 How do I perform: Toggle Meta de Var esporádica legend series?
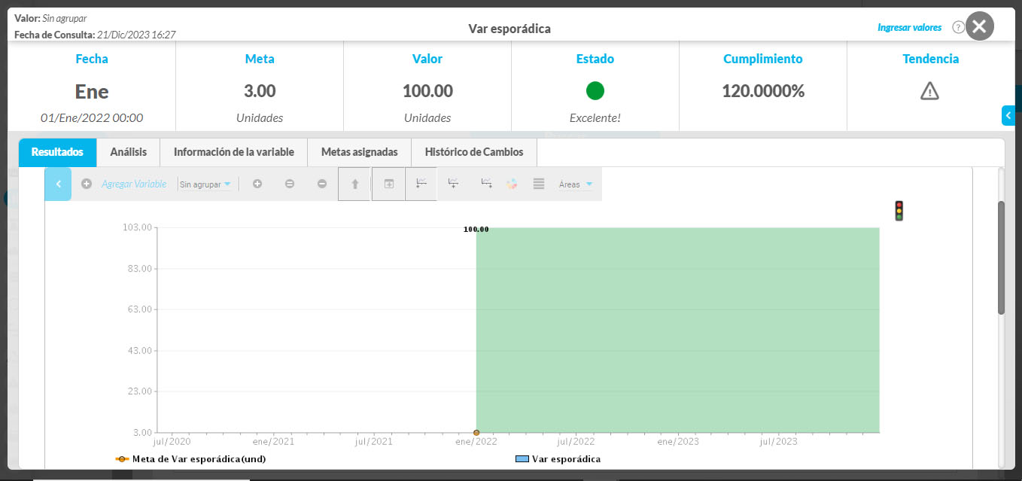pos(190,459)
